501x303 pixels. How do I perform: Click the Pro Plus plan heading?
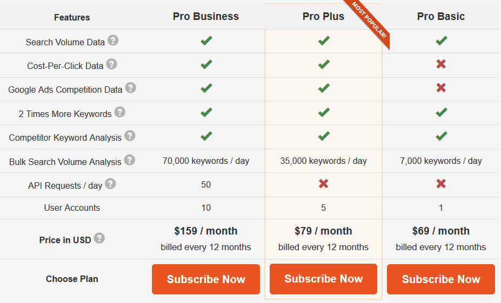pos(323,16)
